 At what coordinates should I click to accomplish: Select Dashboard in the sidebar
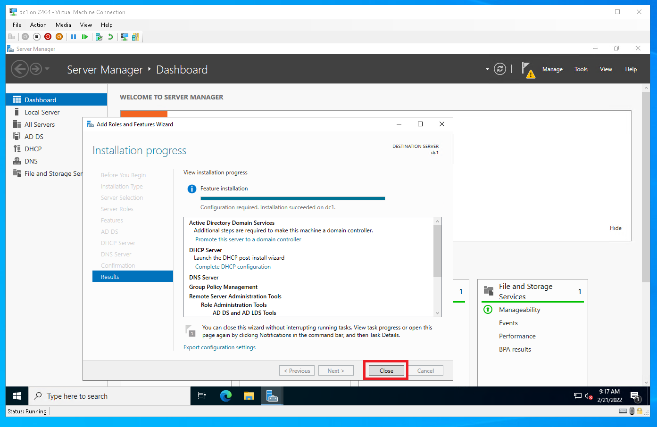pos(57,99)
